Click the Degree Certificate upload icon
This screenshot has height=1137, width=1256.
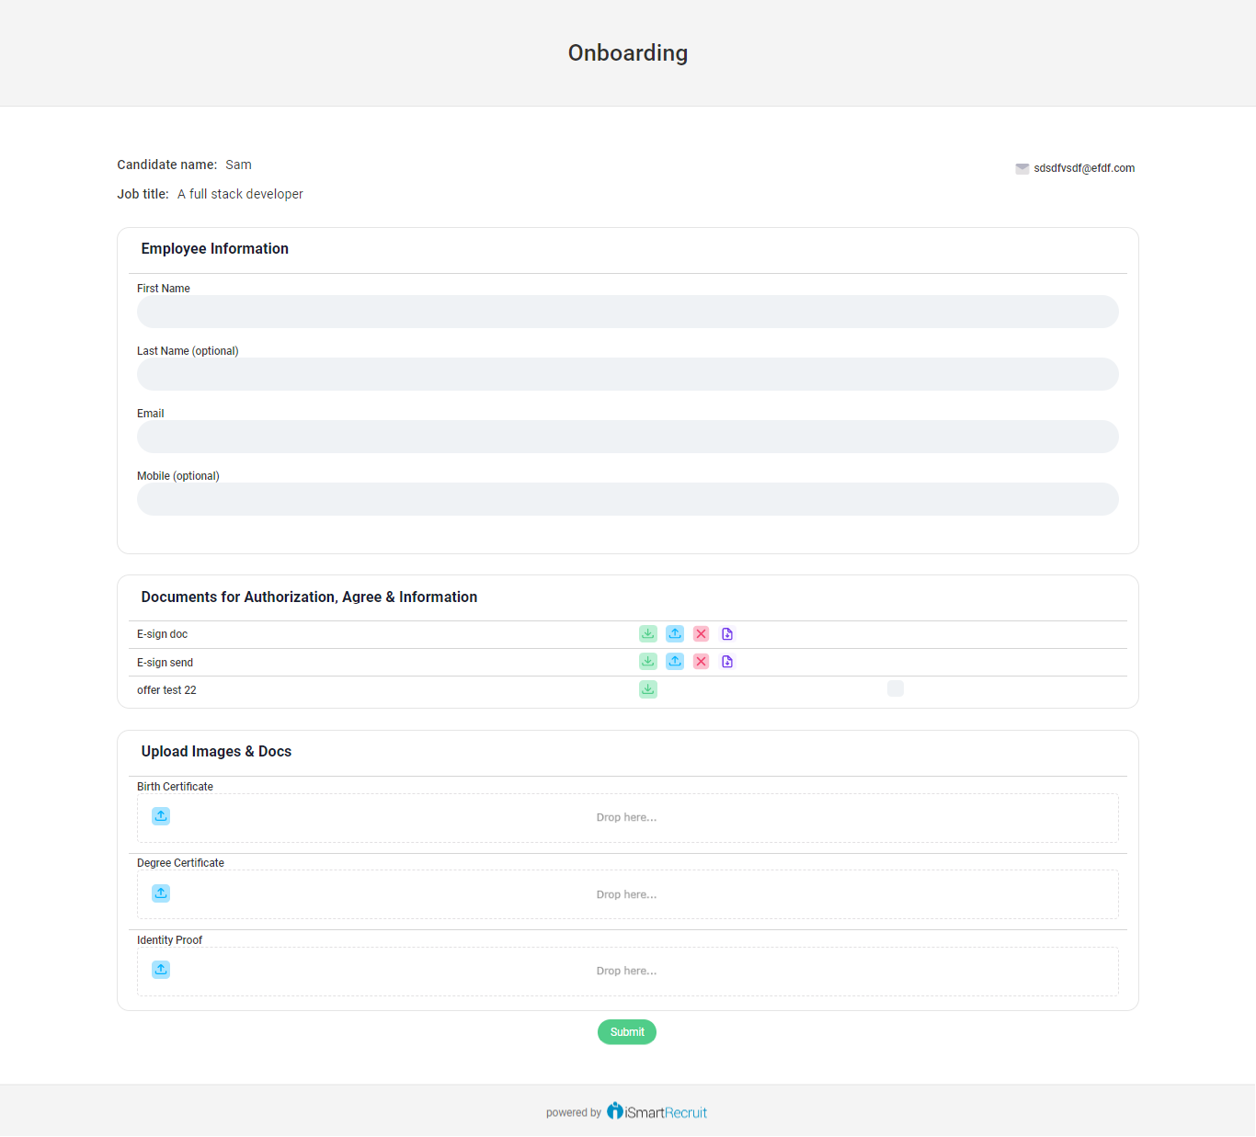pos(161,893)
